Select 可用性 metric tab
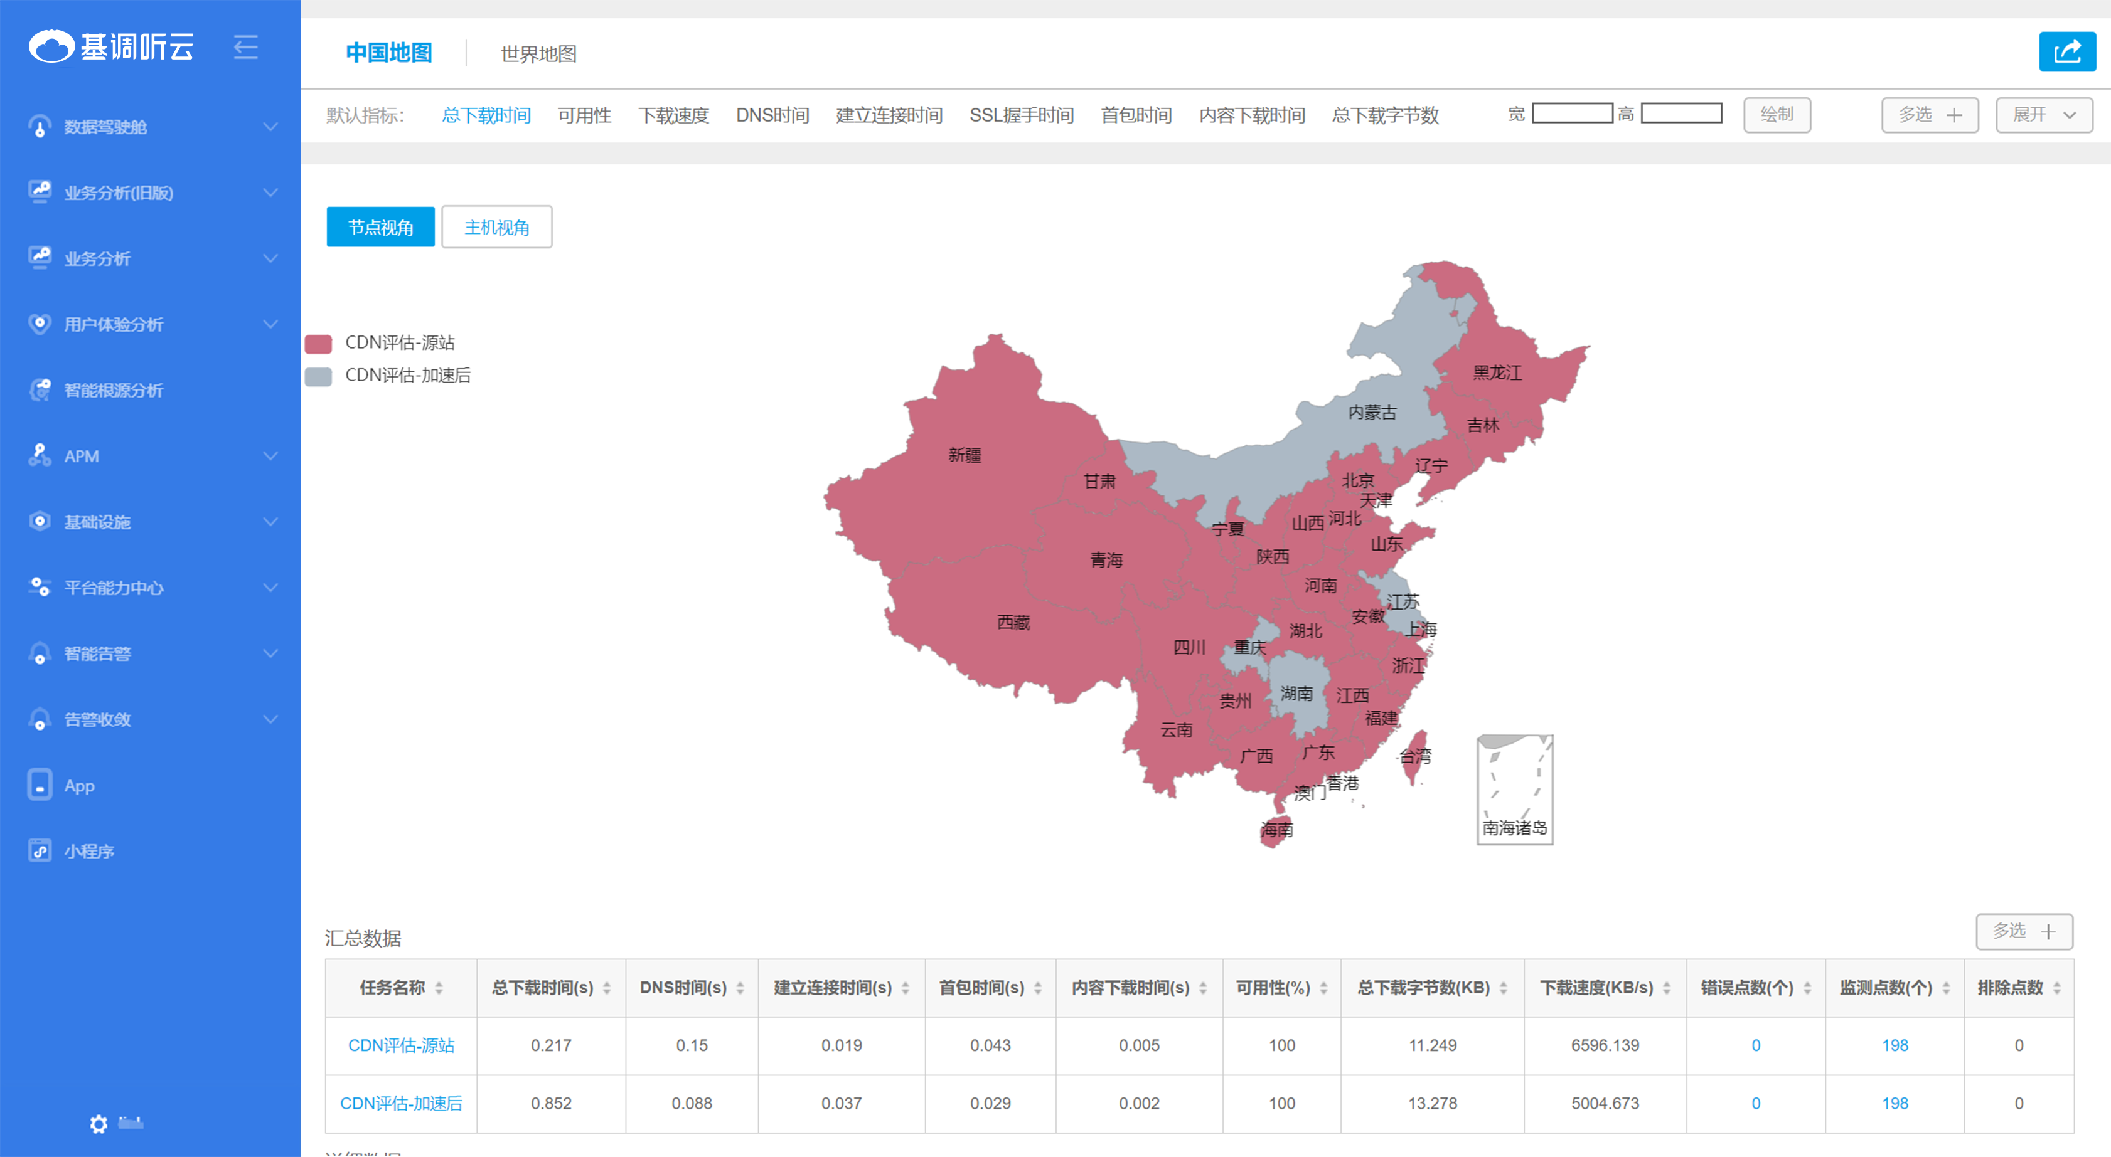The height and width of the screenshot is (1157, 2111). (x=584, y=115)
